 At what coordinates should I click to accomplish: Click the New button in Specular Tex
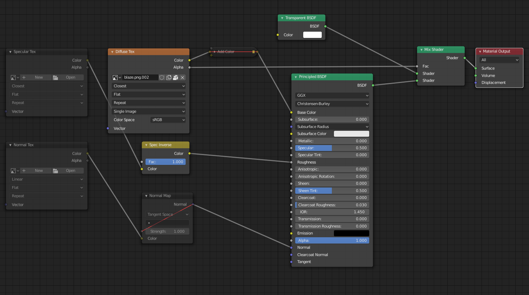point(38,77)
